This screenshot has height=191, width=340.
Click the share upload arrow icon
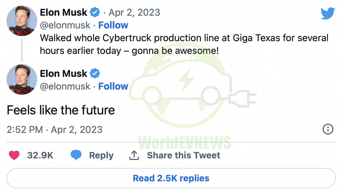(x=134, y=155)
